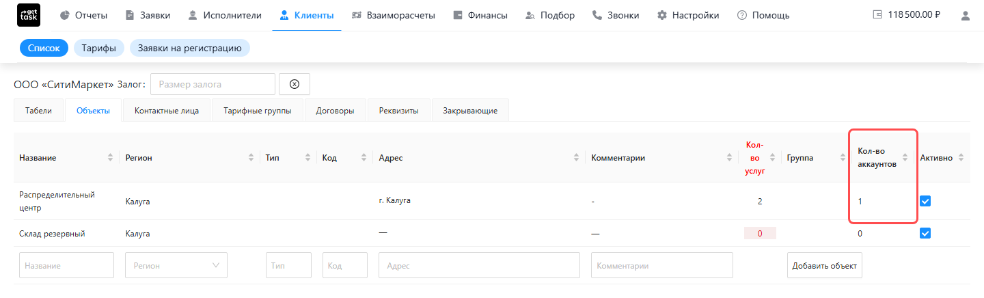Open the Отчеты menu
This screenshot has width=984, height=298.
[x=83, y=15]
